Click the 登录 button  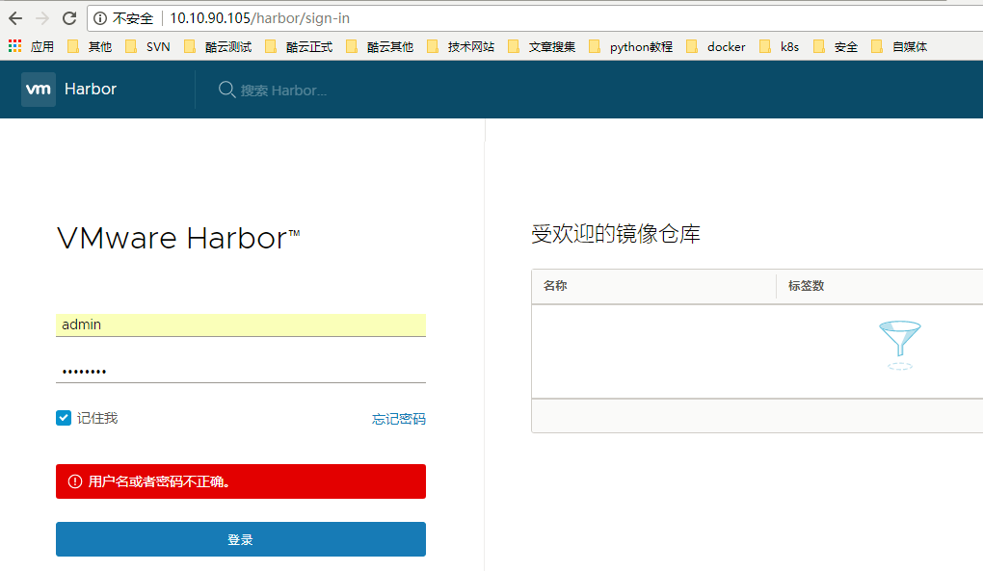pos(240,539)
